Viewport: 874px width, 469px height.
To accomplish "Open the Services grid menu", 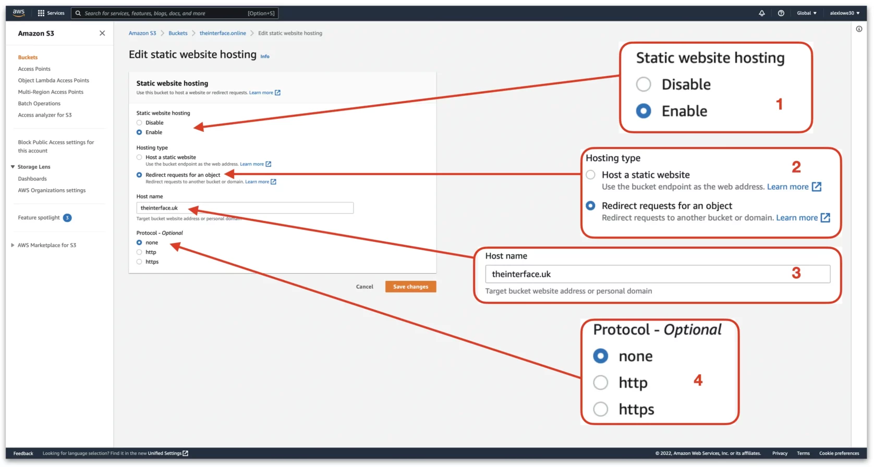I will click(x=51, y=13).
